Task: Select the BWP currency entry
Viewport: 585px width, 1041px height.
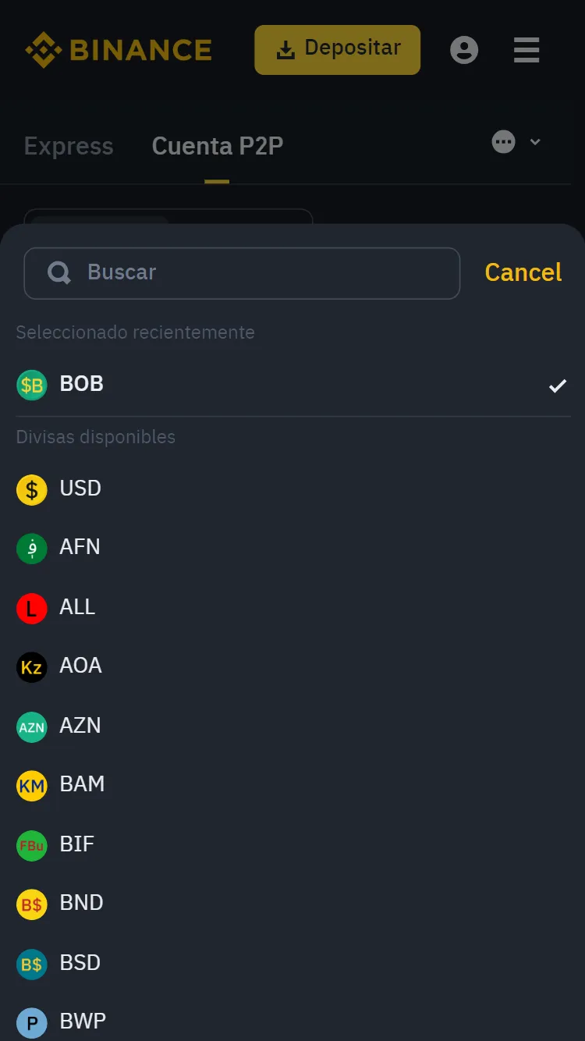Action: pos(81,1022)
